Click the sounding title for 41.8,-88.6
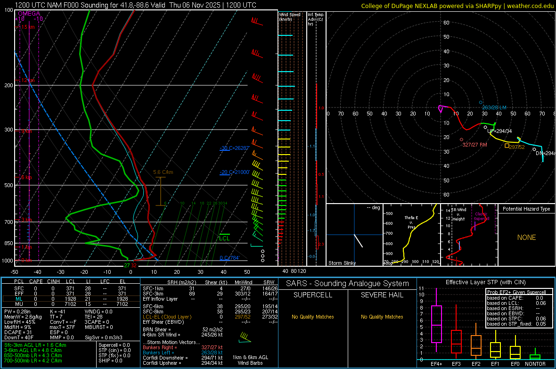Viewport: 556px width, 369px height. [x=135, y=5]
